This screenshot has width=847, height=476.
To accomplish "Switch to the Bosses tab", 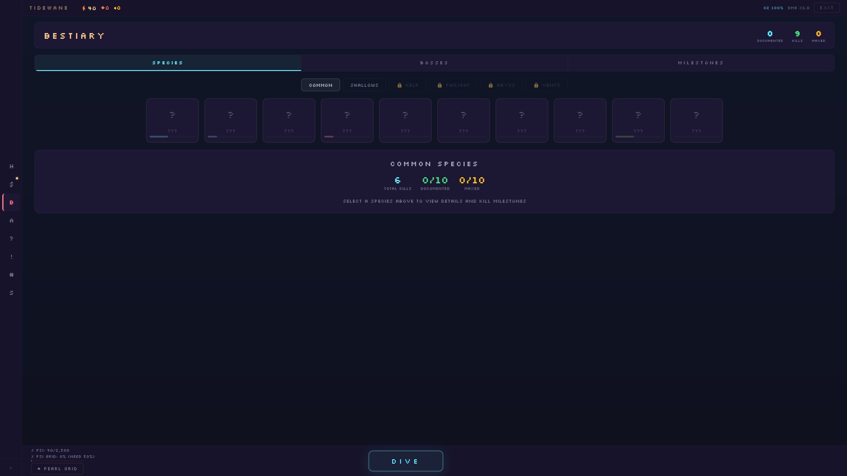I will tap(434, 63).
